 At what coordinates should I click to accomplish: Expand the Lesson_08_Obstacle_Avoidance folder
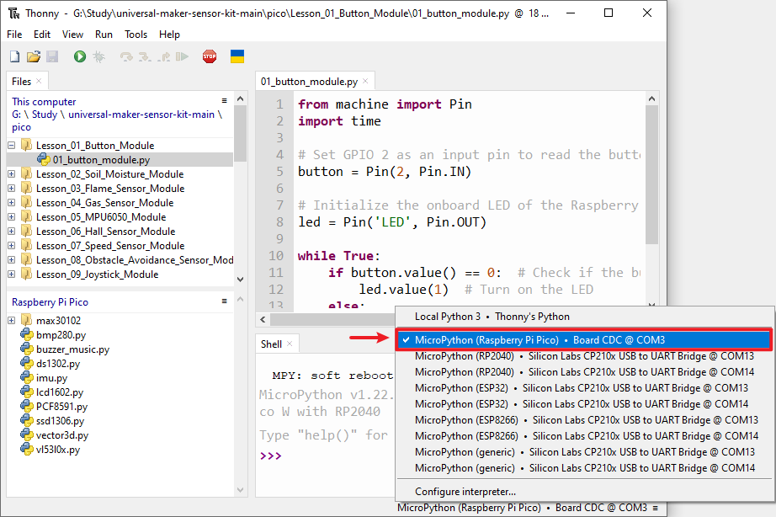(x=12, y=260)
